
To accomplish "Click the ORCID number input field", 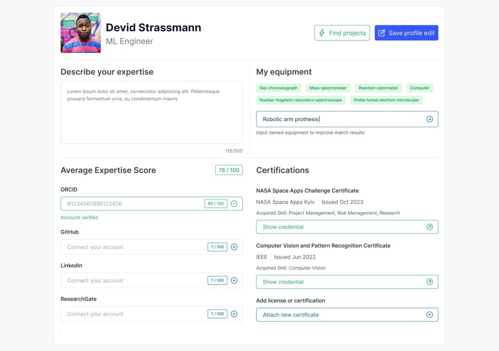I will pyautogui.click(x=133, y=204).
